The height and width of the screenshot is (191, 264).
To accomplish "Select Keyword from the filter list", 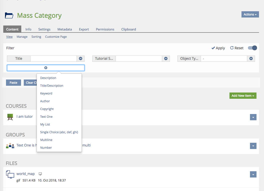I will pos(46,93).
